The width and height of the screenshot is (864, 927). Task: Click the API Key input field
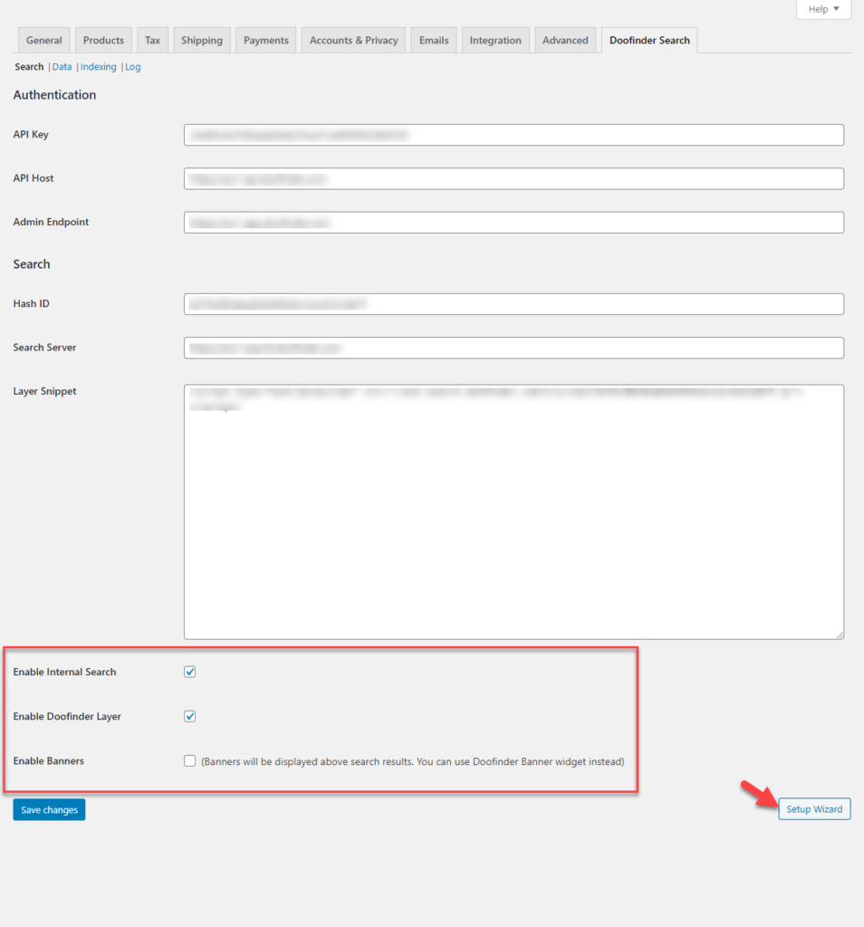tap(514, 135)
